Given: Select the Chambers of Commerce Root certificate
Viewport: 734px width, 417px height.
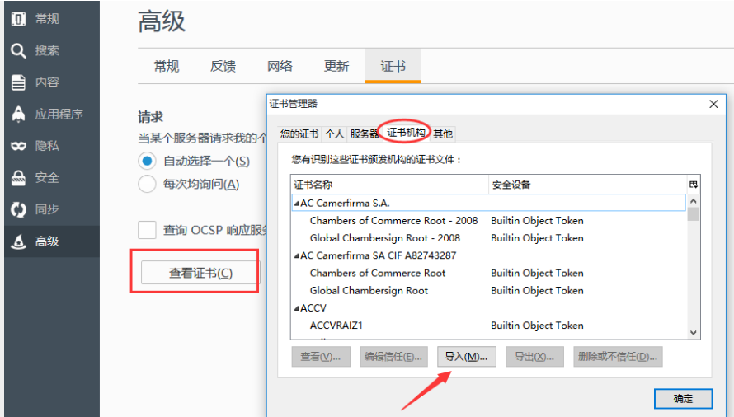Looking at the screenshot, I should [377, 274].
